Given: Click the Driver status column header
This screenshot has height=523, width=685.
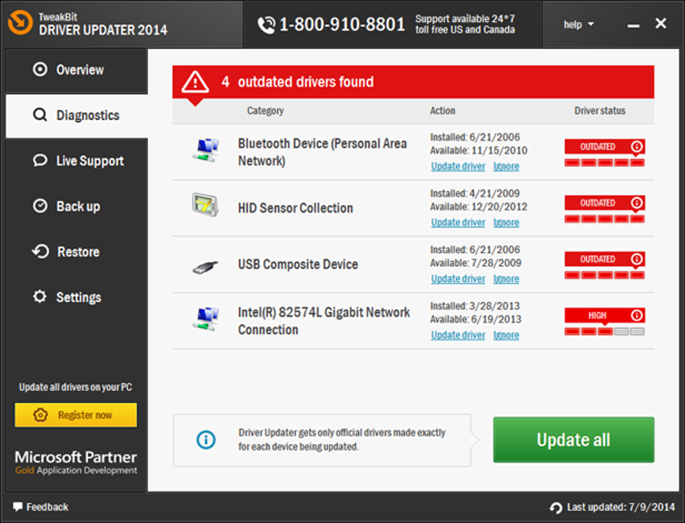Looking at the screenshot, I should click(x=599, y=111).
